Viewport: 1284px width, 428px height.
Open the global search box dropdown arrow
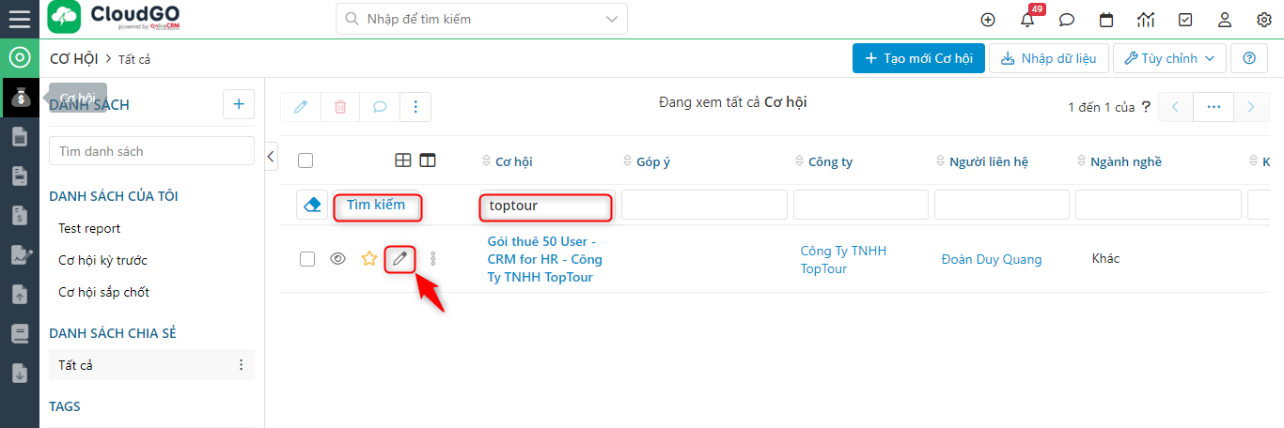(x=613, y=19)
